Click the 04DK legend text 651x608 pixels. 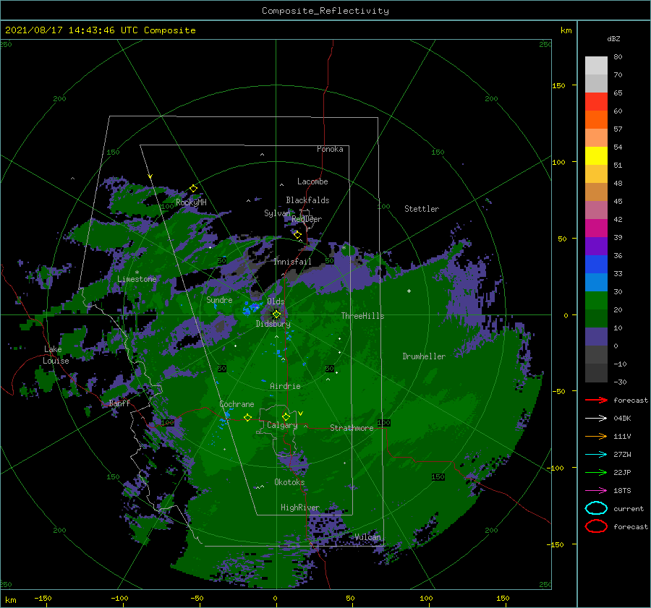[622, 419]
